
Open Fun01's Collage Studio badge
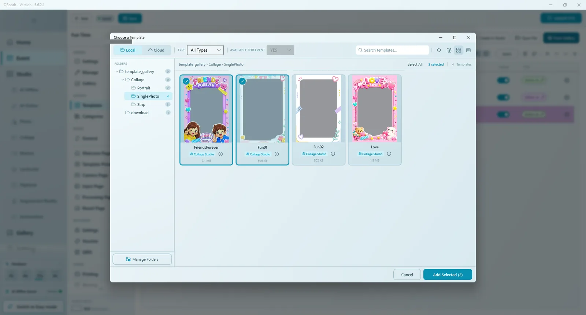(x=258, y=154)
